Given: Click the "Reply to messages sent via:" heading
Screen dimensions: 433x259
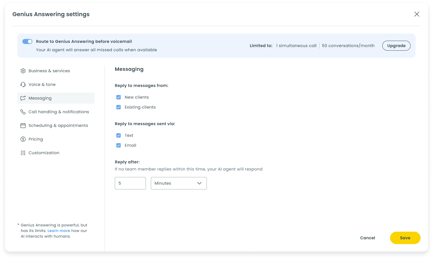Looking at the screenshot, I should tap(145, 124).
